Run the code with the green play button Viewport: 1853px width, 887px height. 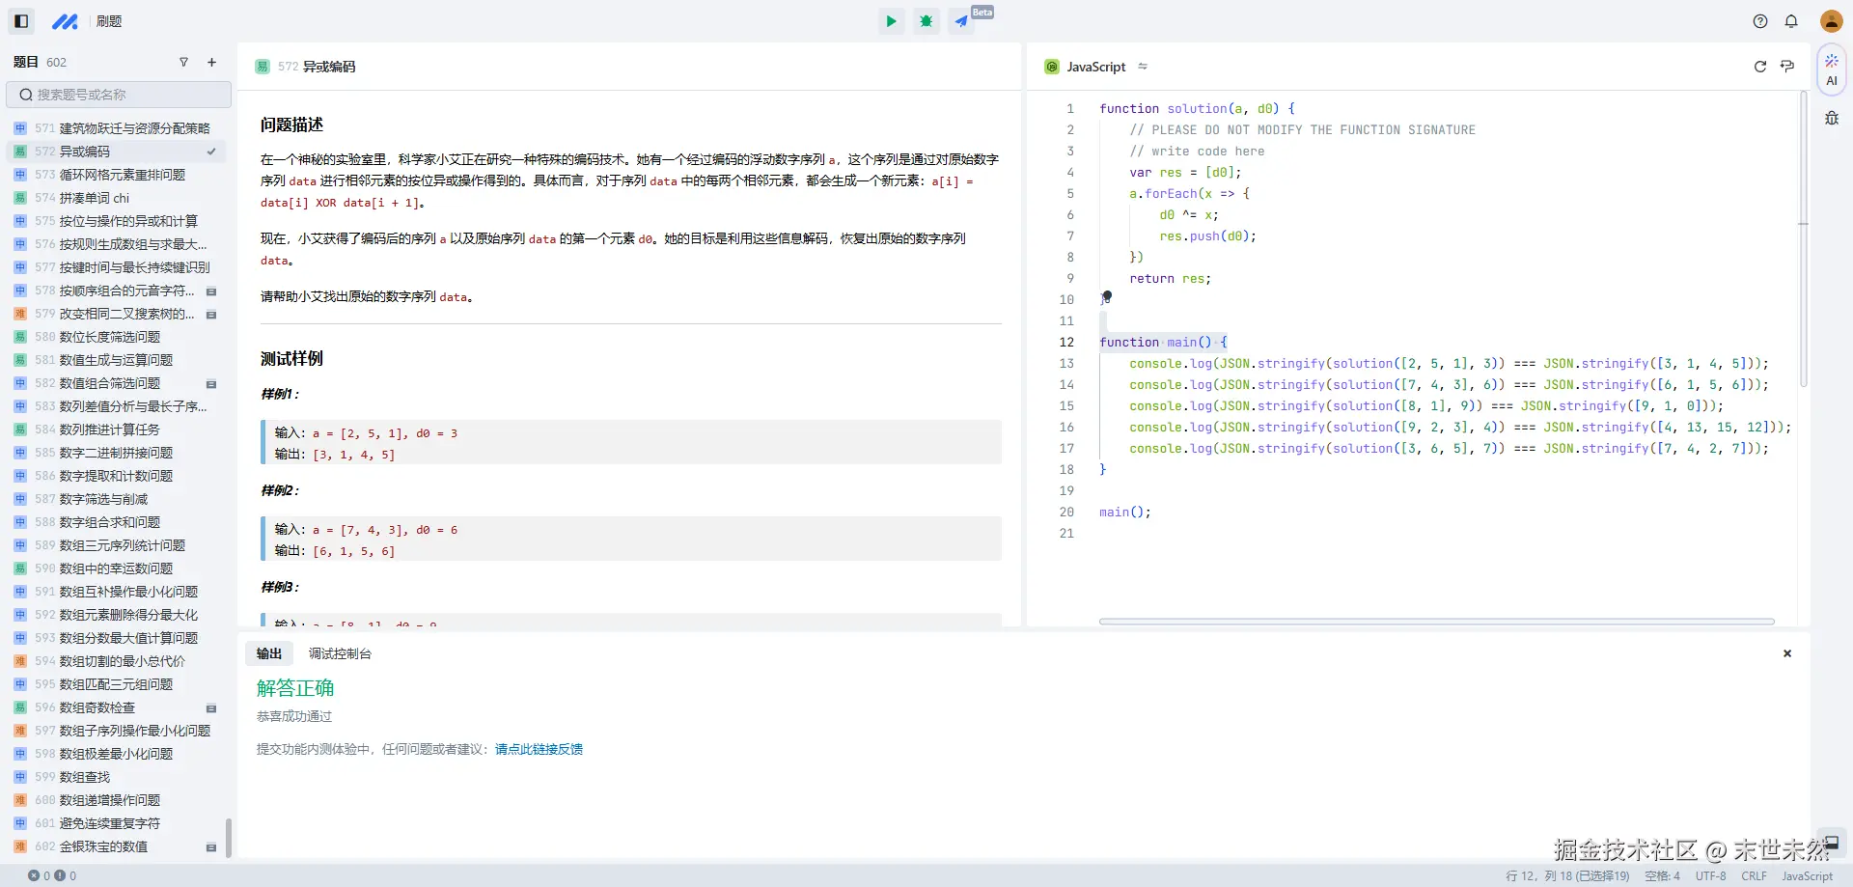[891, 21]
